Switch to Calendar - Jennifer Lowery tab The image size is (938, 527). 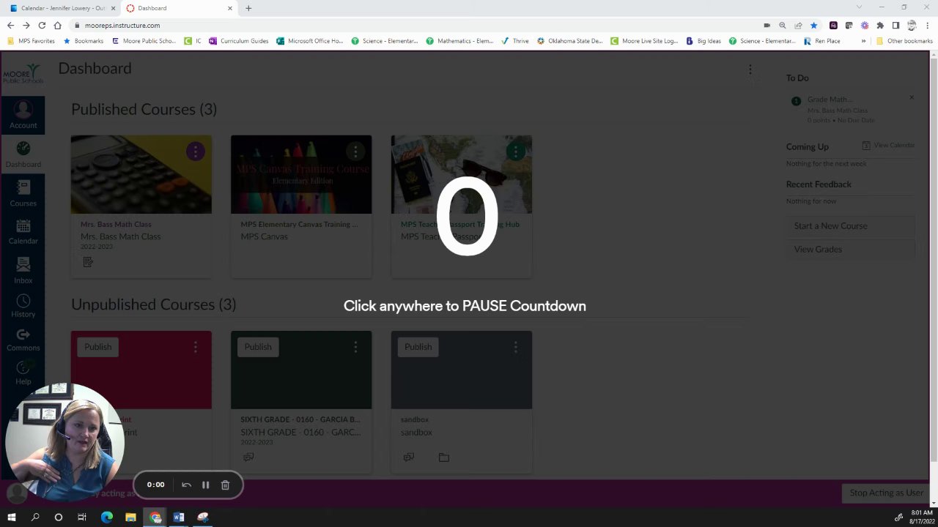click(x=62, y=8)
